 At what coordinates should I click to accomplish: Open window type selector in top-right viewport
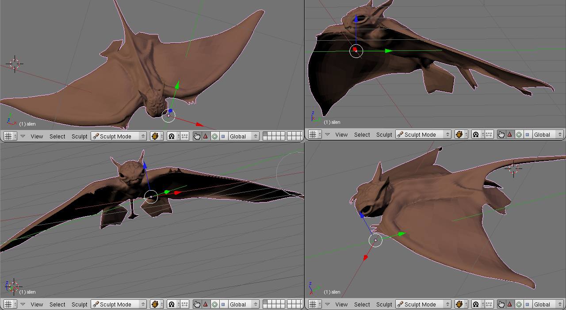pyautogui.click(x=314, y=134)
